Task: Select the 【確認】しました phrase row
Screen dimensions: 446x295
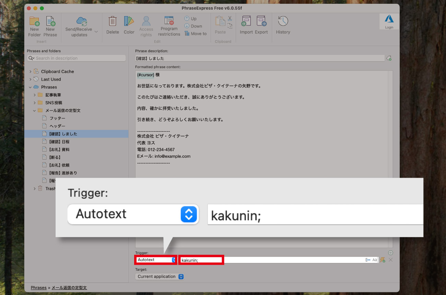Action: [76, 134]
